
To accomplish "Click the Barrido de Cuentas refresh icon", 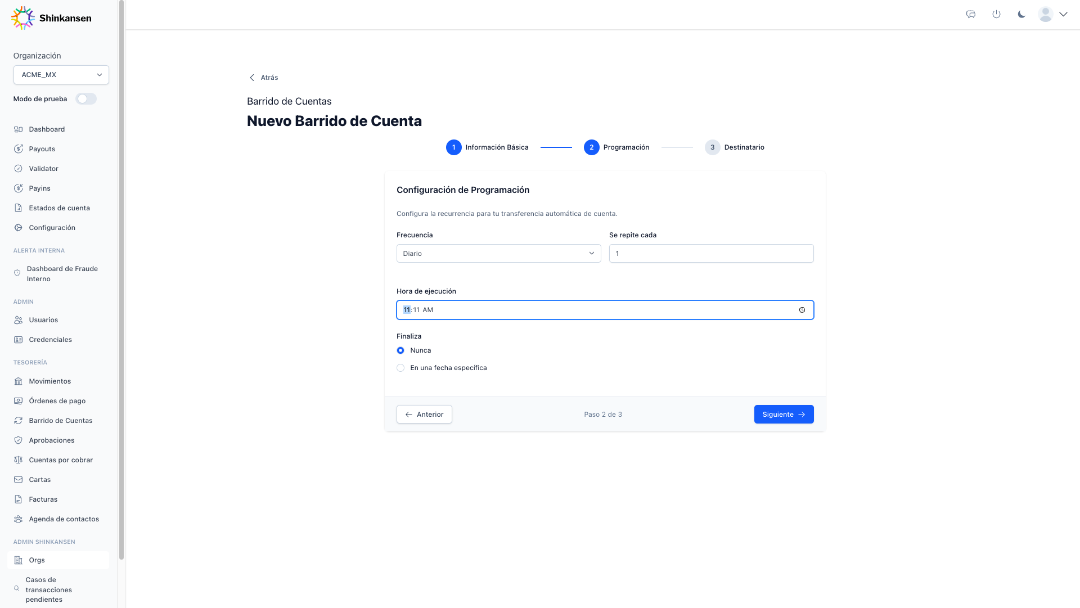I will tap(18, 421).
